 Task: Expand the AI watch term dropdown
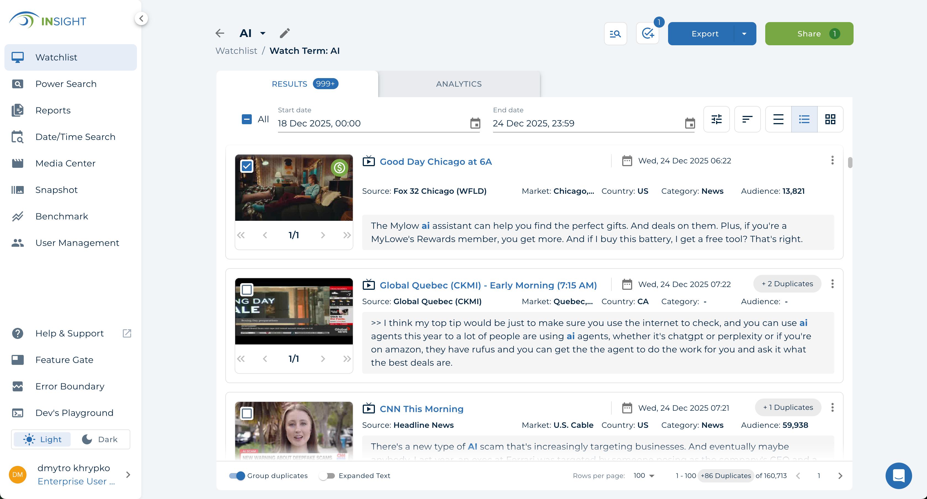[x=263, y=33]
